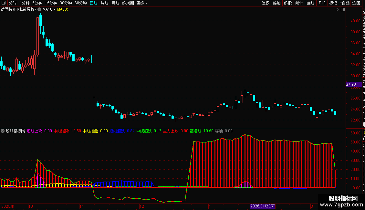Click the 中线强势: 19.50 label

(67, 131)
